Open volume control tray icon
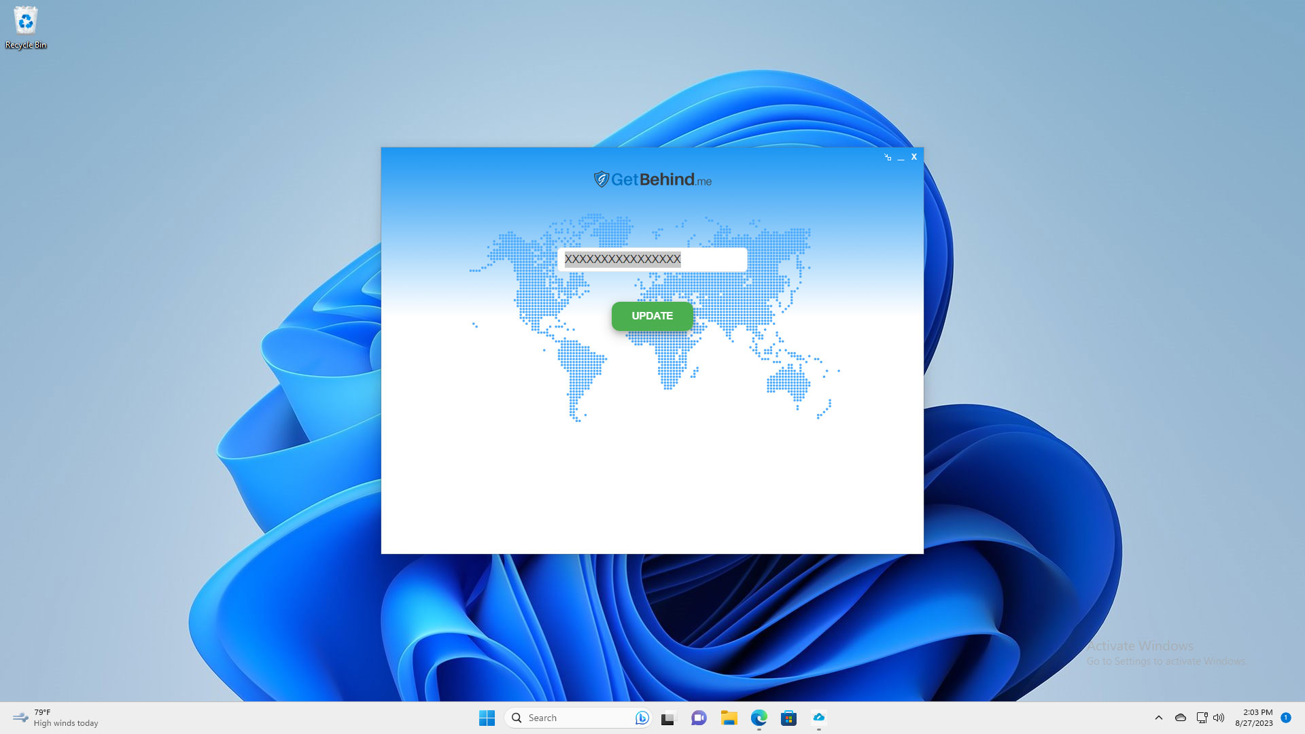1305x734 pixels. click(x=1219, y=718)
